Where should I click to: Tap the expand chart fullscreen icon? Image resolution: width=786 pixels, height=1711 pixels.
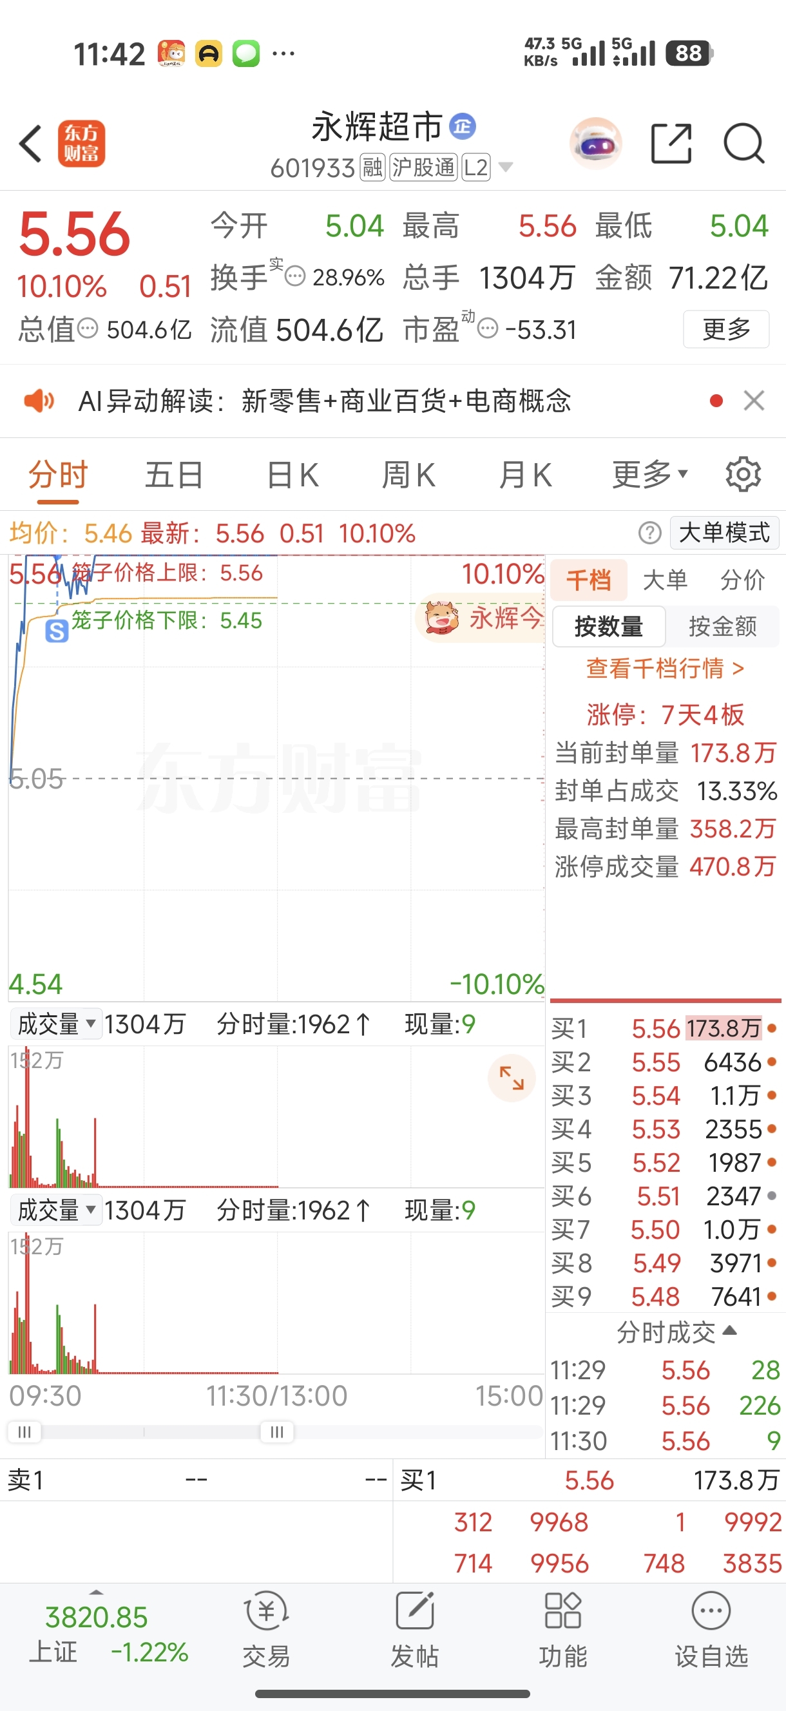pyautogui.click(x=512, y=1077)
